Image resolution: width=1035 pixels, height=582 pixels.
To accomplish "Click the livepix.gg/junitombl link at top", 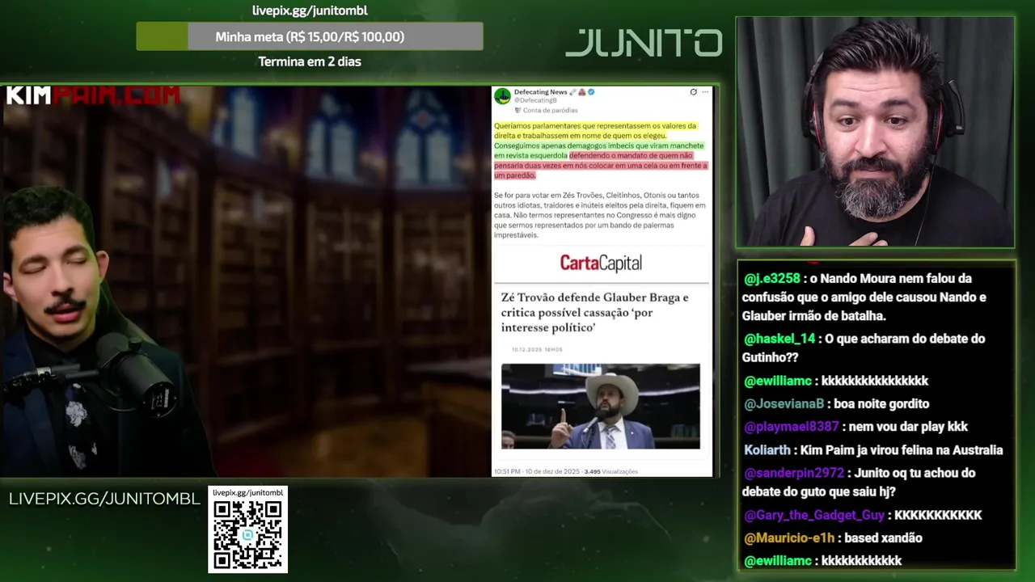I will pos(310,11).
